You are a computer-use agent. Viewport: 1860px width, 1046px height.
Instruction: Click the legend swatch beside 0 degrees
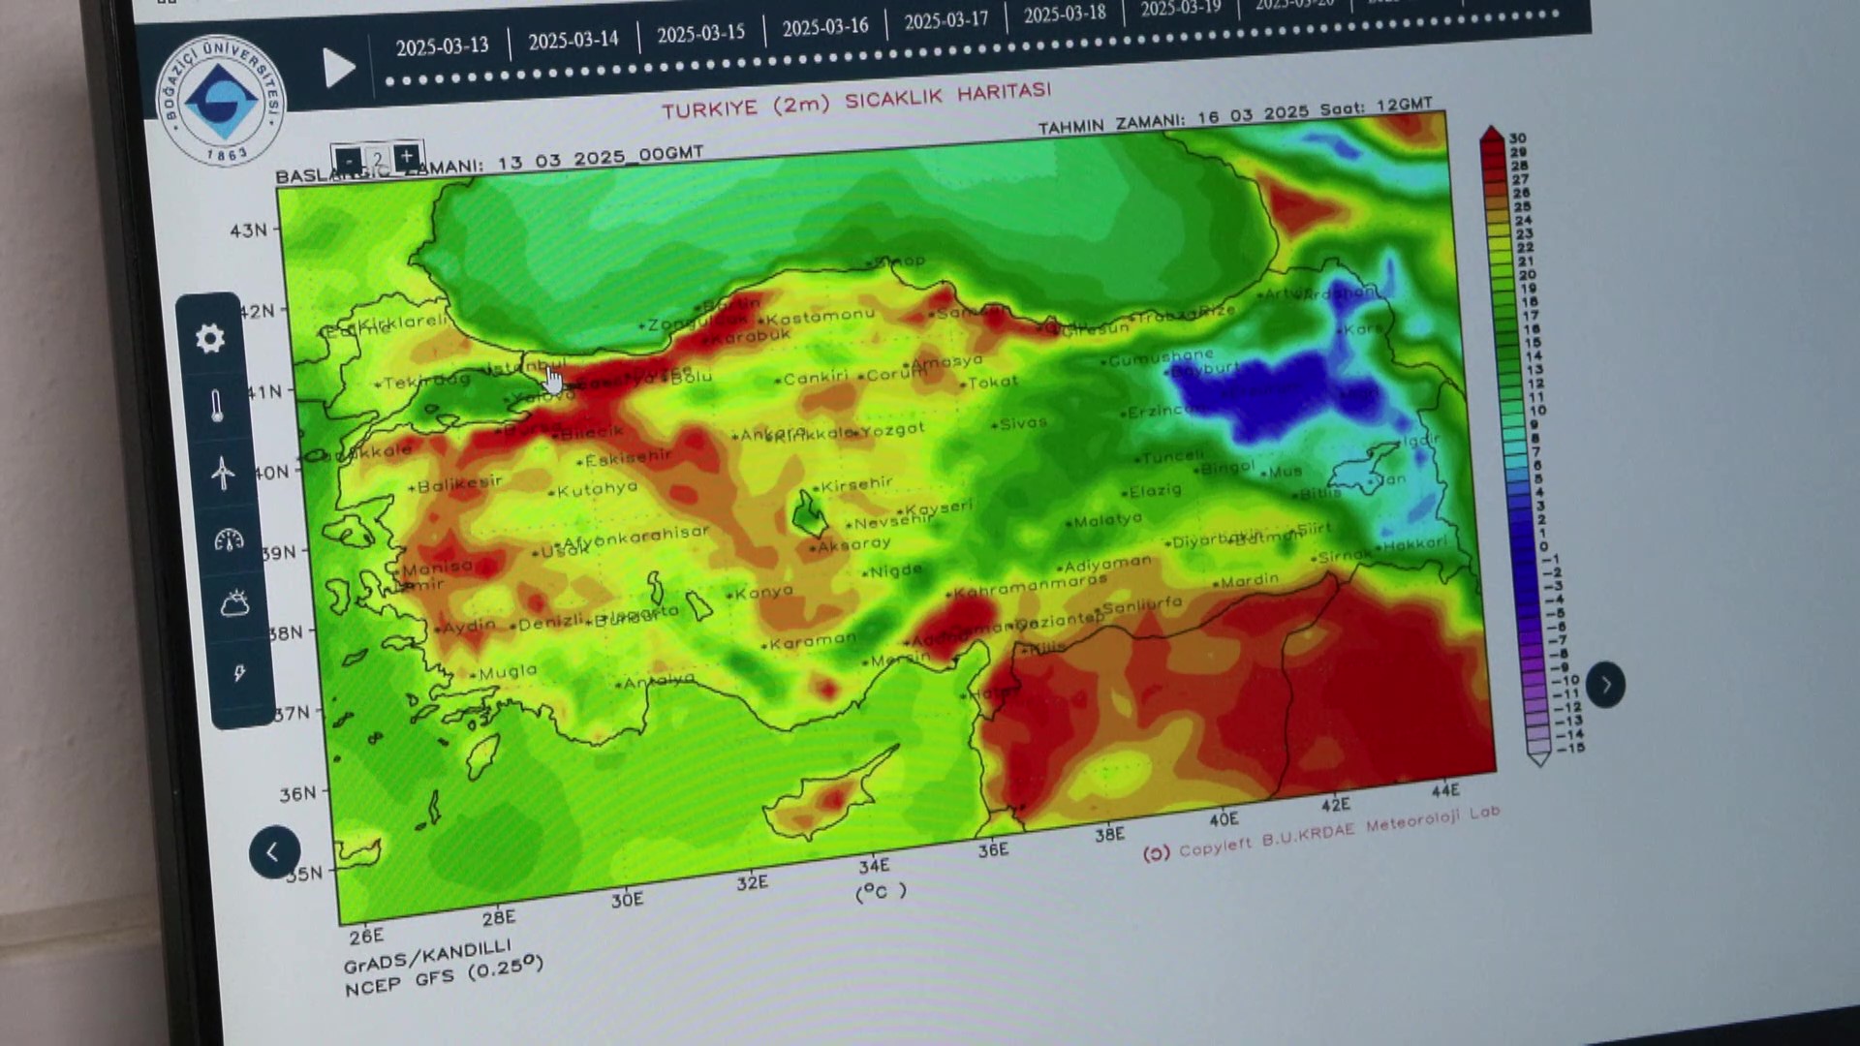[1520, 547]
